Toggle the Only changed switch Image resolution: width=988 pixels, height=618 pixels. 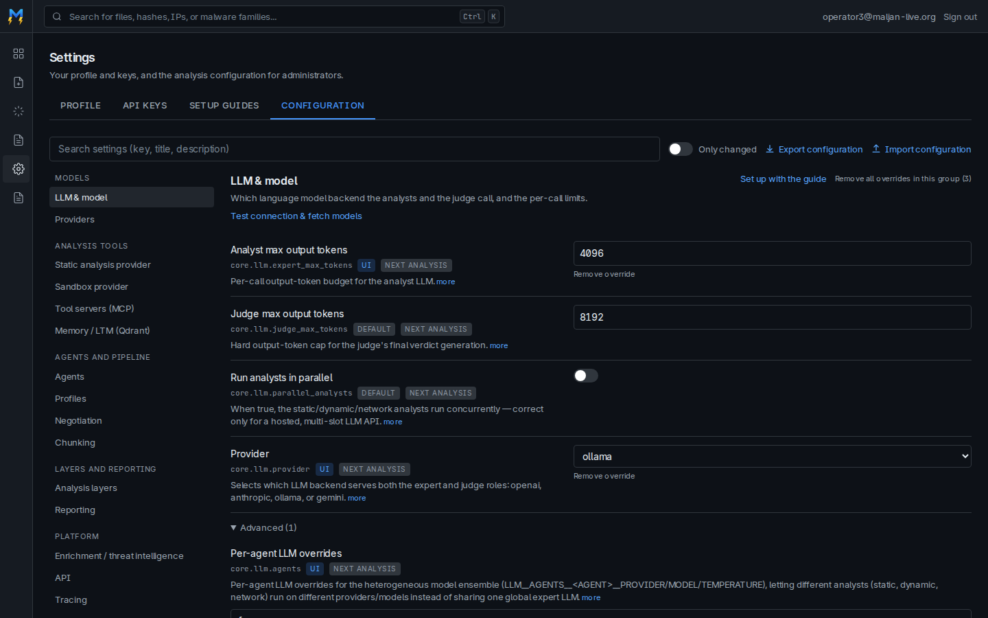681,149
